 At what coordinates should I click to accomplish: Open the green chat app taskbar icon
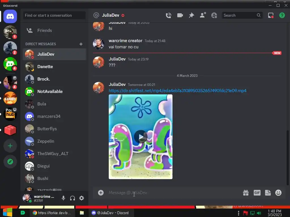23,213
